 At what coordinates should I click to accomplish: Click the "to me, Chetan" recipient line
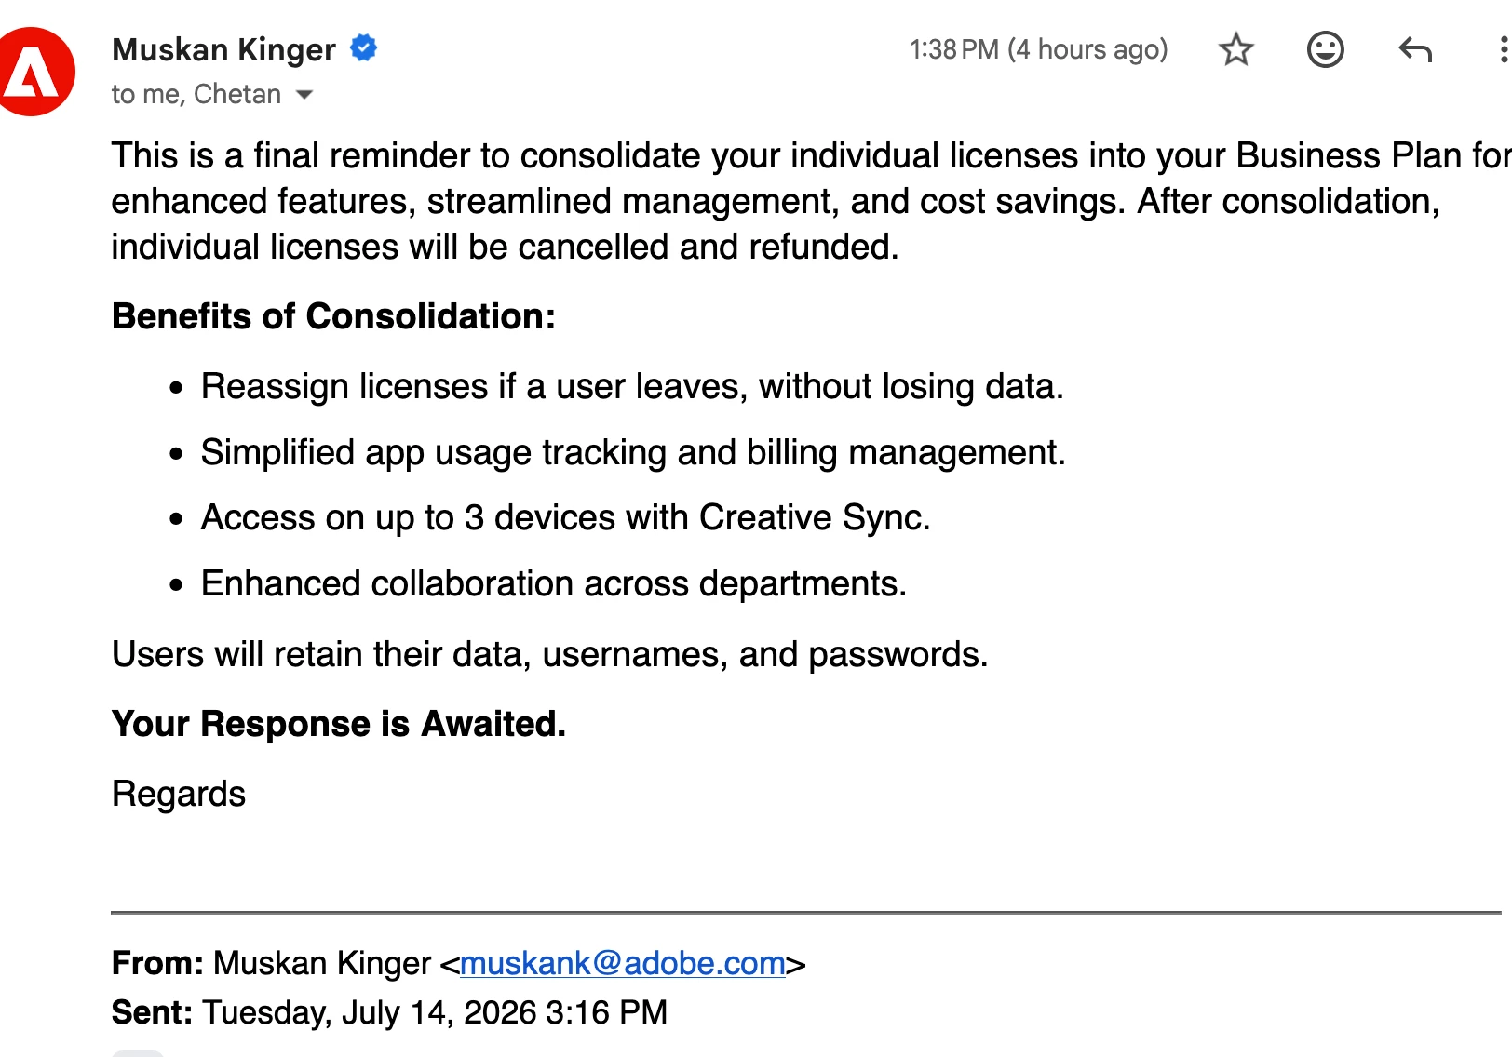pos(196,94)
